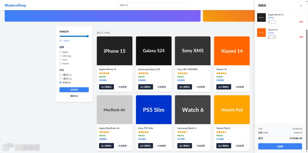Add Xiaomi 14 to cart from product grid

224,87
